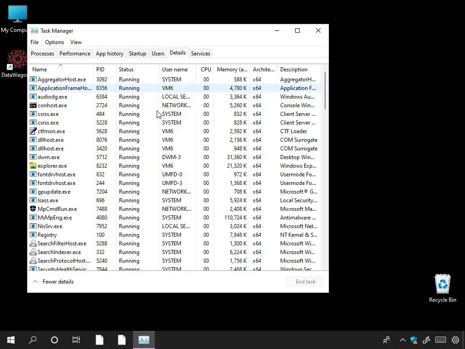The width and height of the screenshot is (465, 349).
Task: Click PID 8232 of explorer.exe
Action: tap(102, 165)
